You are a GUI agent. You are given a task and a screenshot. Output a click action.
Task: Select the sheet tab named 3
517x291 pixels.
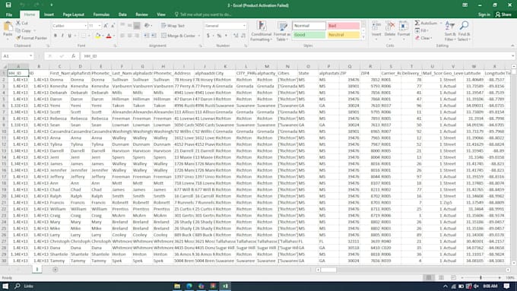pyautogui.click(x=37, y=269)
